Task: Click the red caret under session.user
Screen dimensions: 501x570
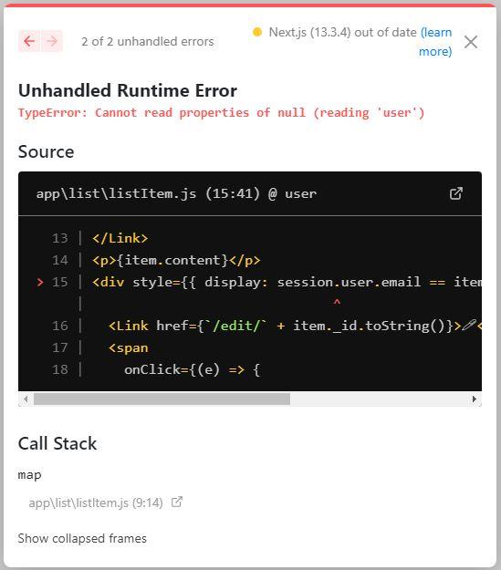Action: pyautogui.click(x=337, y=303)
